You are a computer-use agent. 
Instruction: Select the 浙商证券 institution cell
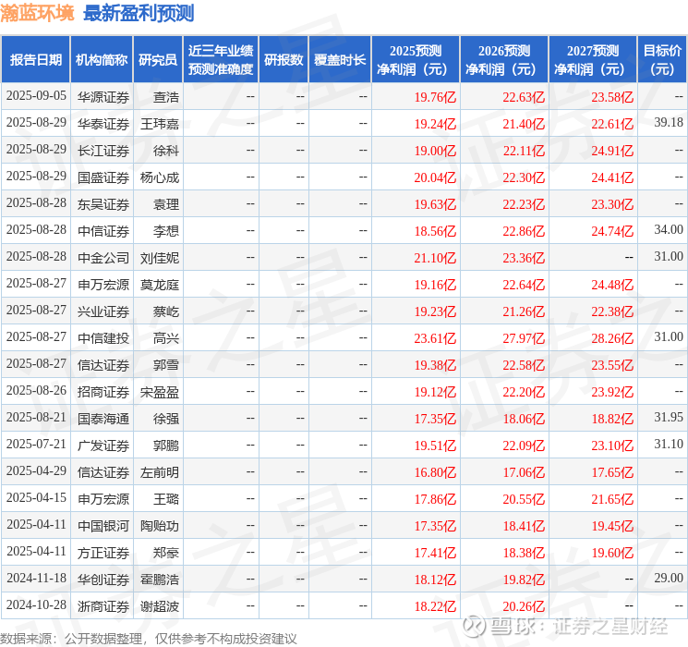click(x=103, y=606)
